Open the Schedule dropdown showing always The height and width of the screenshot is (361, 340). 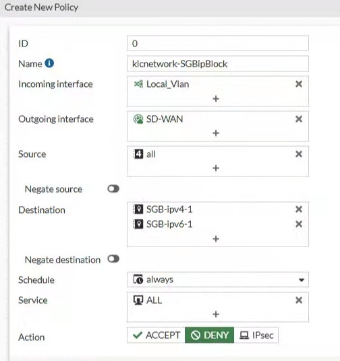(x=218, y=280)
